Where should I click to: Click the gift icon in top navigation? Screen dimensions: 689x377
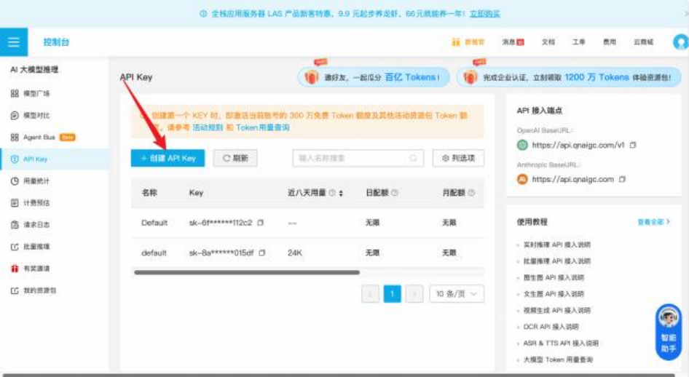tap(456, 42)
